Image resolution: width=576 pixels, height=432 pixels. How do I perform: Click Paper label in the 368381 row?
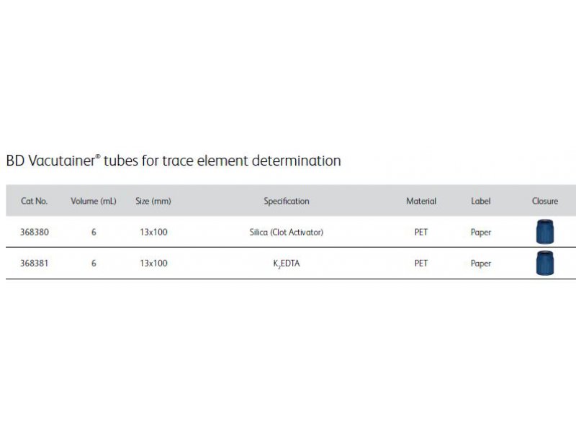480,264
